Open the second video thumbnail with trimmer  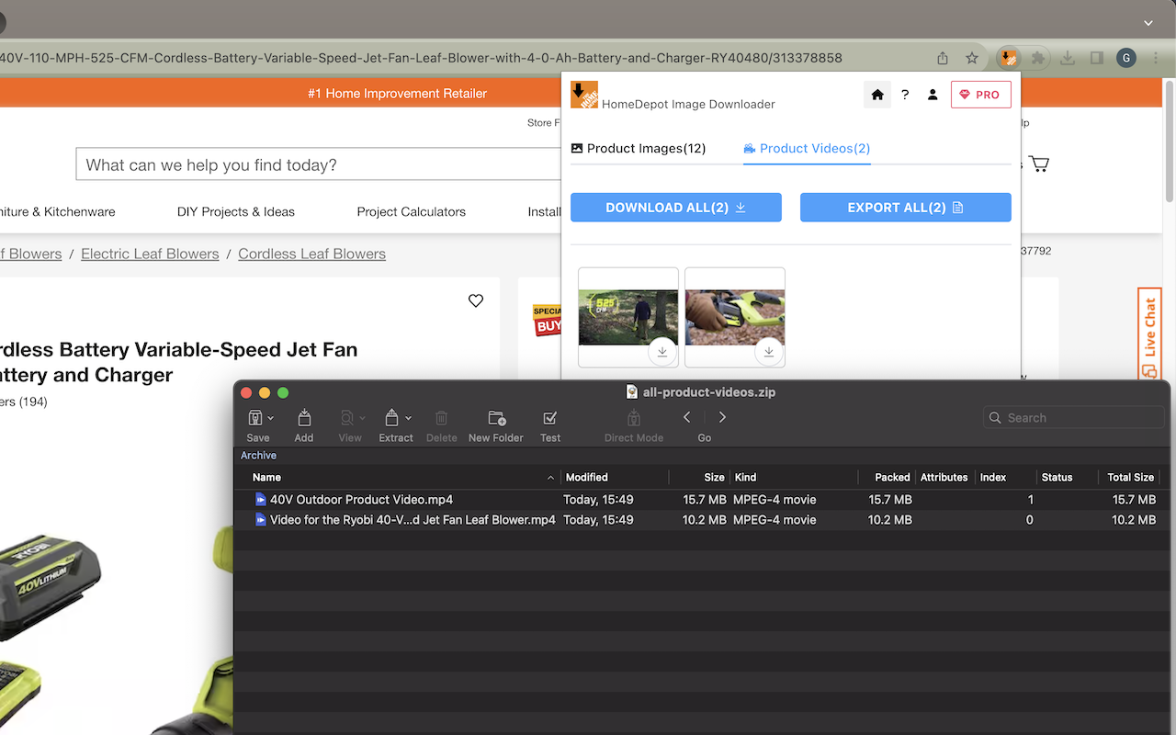click(x=735, y=317)
